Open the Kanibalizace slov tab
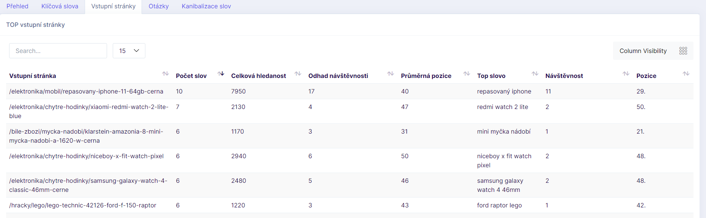The height and width of the screenshot is (218, 706). pyautogui.click(x=206, y=6)
